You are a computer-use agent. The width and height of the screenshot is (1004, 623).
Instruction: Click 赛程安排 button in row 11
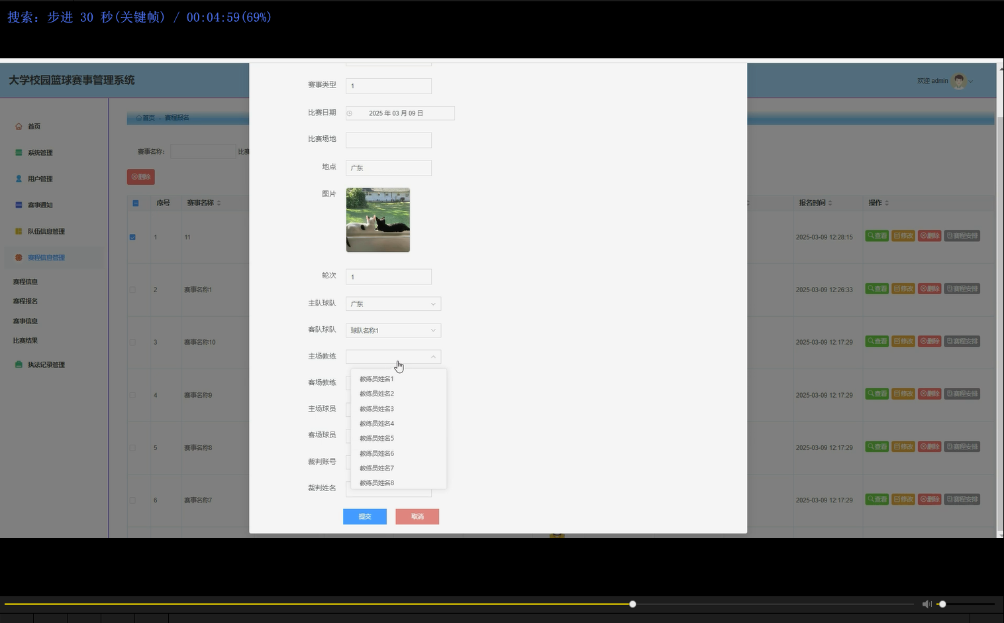point(962,236)
